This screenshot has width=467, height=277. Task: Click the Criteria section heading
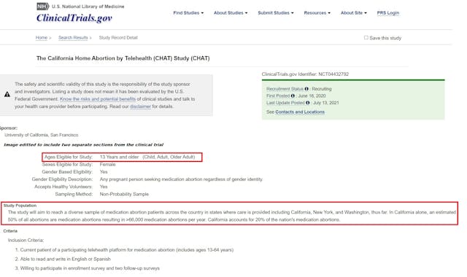[10, 231]
